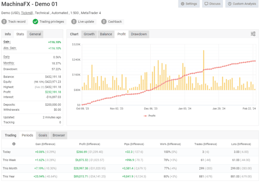The height and width of the screenshot is (182, 260).
Task: Click Today's profit $266.69
Action: [82, 152]
